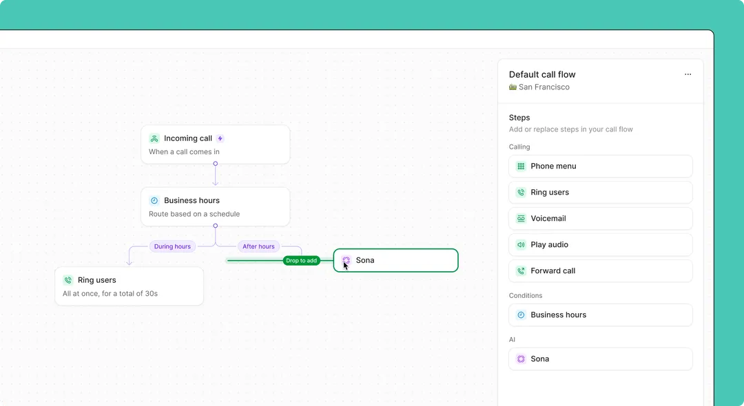Open the three-dot menu for Default call flow
This screenshot has width=744, height=406.
pyautogui.click(x=688, y=74)
